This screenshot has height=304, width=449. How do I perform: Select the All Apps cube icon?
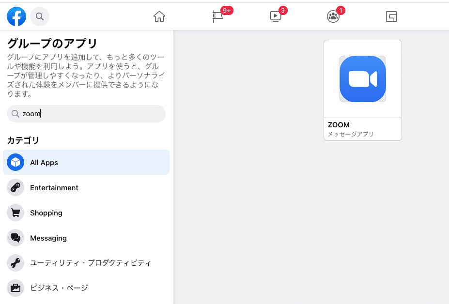click(15, 162)
